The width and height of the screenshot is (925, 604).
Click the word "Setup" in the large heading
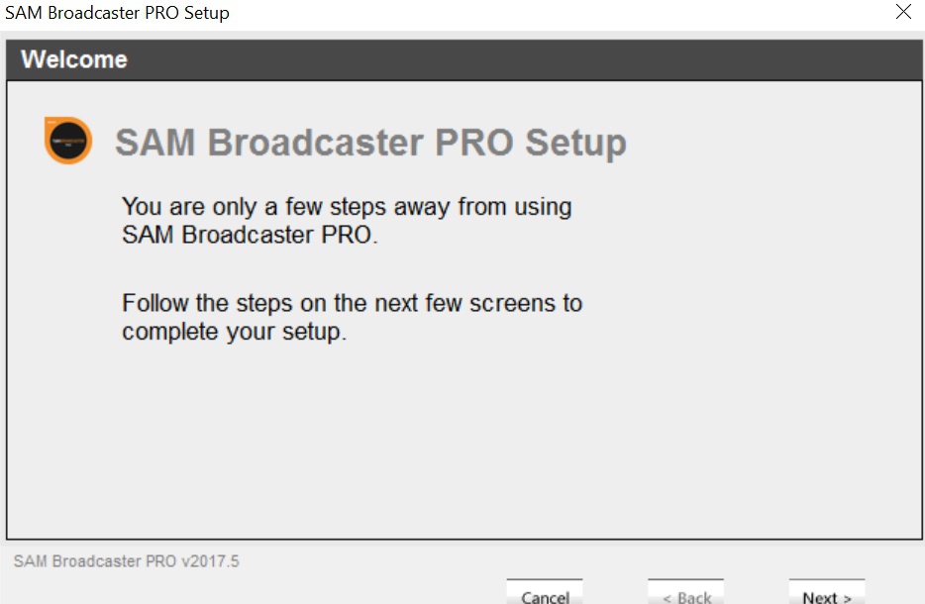click(575, 143)
